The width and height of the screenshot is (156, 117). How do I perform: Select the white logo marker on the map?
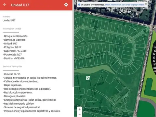[88, 78]
